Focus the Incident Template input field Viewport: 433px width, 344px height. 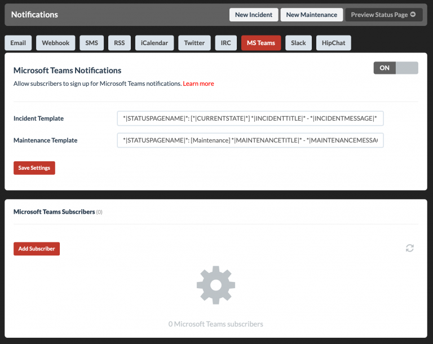click(250, 118)
